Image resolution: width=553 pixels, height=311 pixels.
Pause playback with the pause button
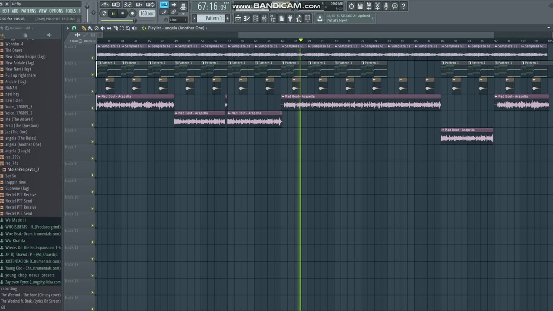[113, 13]
